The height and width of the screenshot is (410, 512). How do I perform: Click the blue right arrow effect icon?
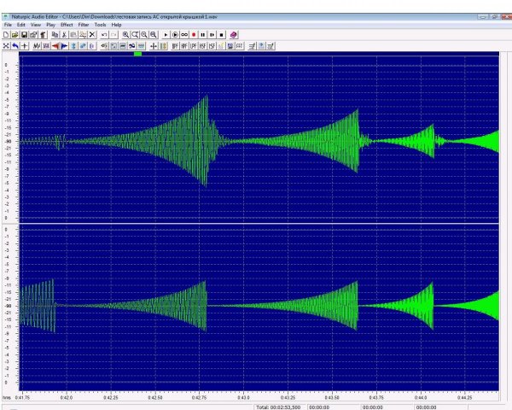pos(64,46)
